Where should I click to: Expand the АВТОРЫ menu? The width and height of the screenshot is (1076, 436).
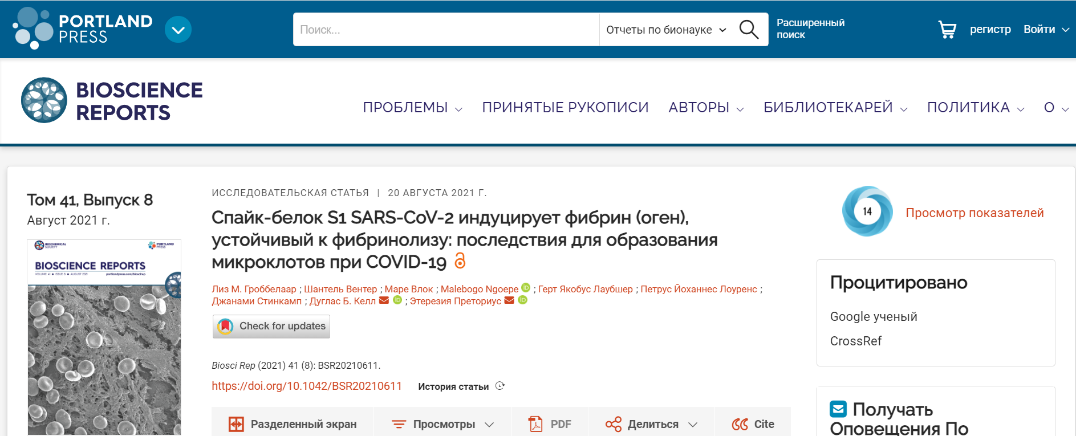click(706, 107)
